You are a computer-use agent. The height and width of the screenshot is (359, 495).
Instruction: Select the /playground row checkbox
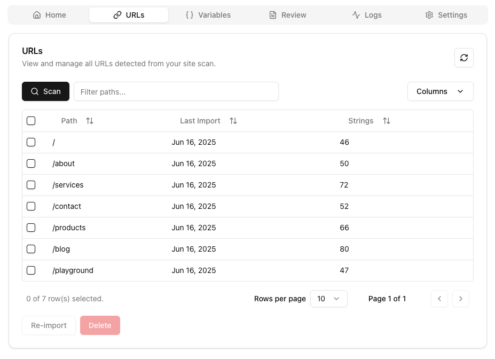coord(31,270)
